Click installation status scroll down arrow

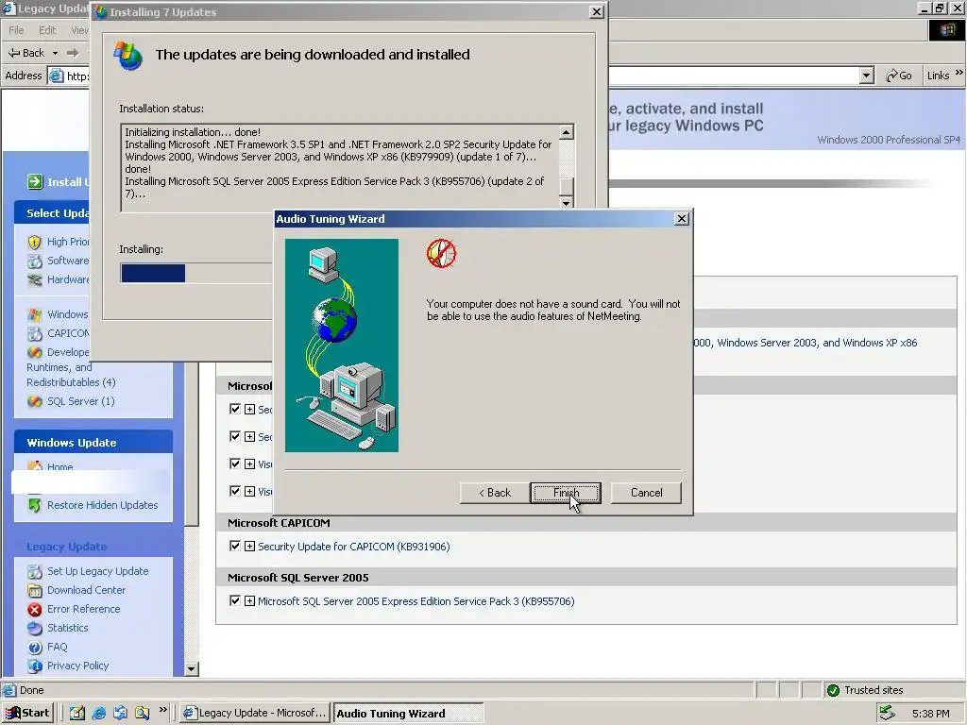pos(567,203)
